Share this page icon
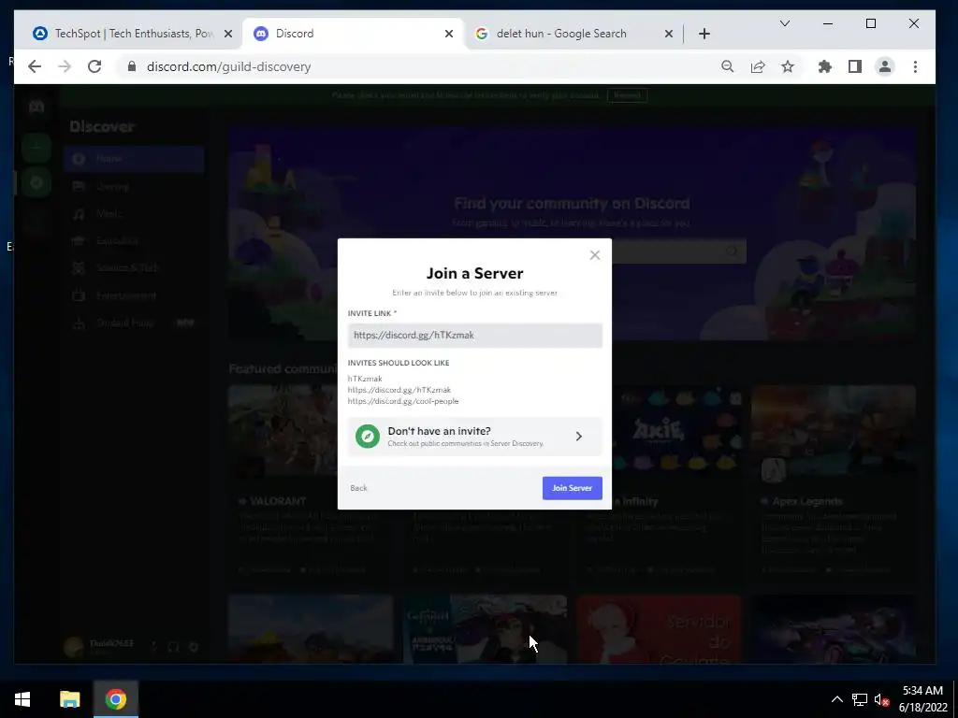The image size is (958, 718). tap(758, 66)
